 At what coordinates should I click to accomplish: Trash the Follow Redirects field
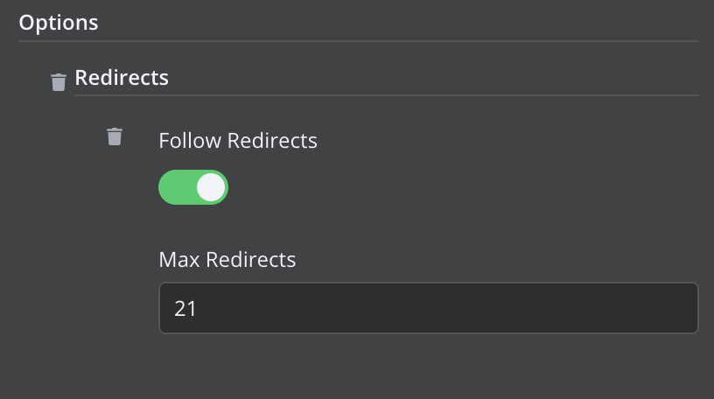coord(115,136)
